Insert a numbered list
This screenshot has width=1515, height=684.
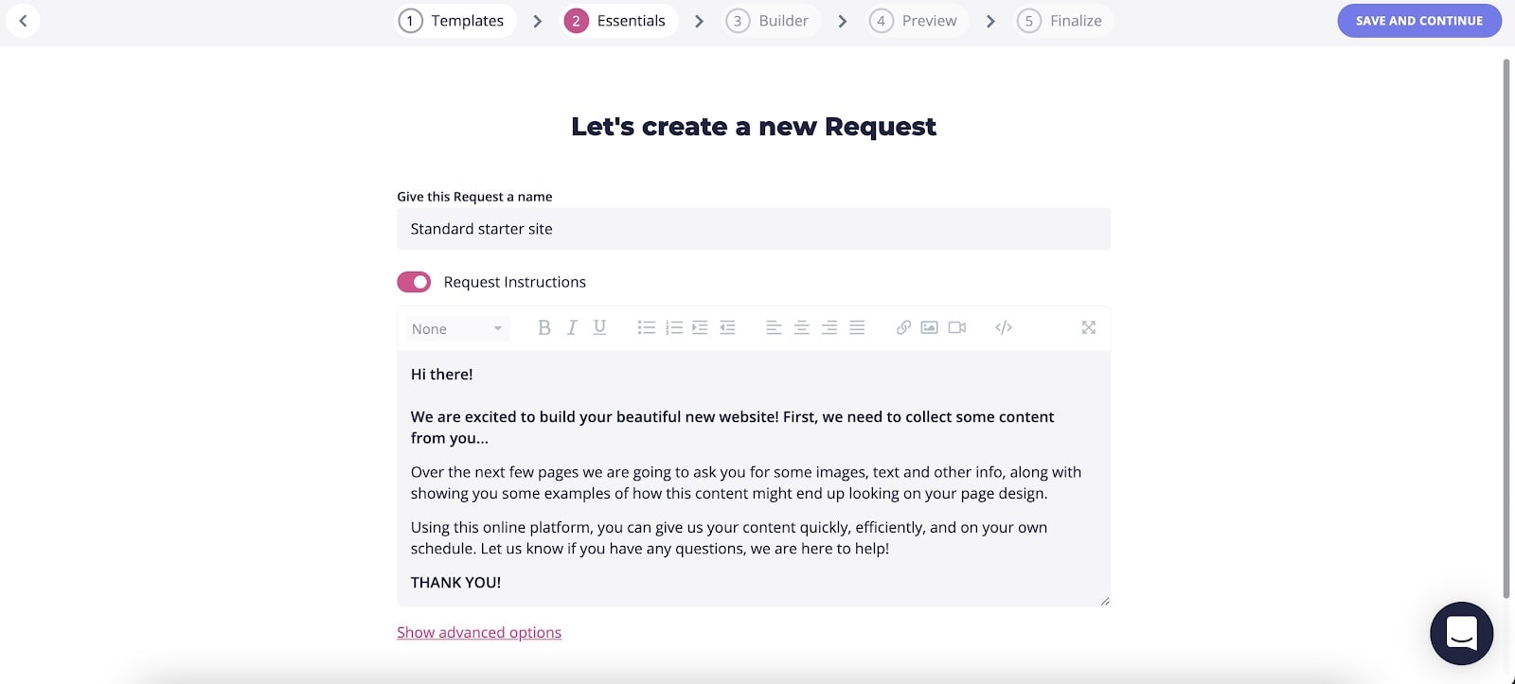(x=674, y=327)
